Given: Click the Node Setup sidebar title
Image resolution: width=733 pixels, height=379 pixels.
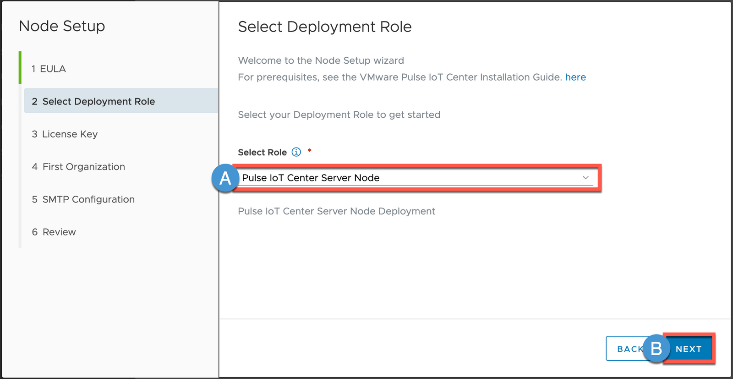Looking at the screenshot, I should [x=62, y=26].
